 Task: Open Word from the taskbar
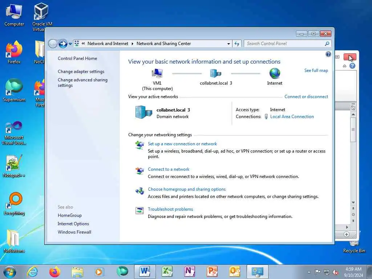point(145,272)
